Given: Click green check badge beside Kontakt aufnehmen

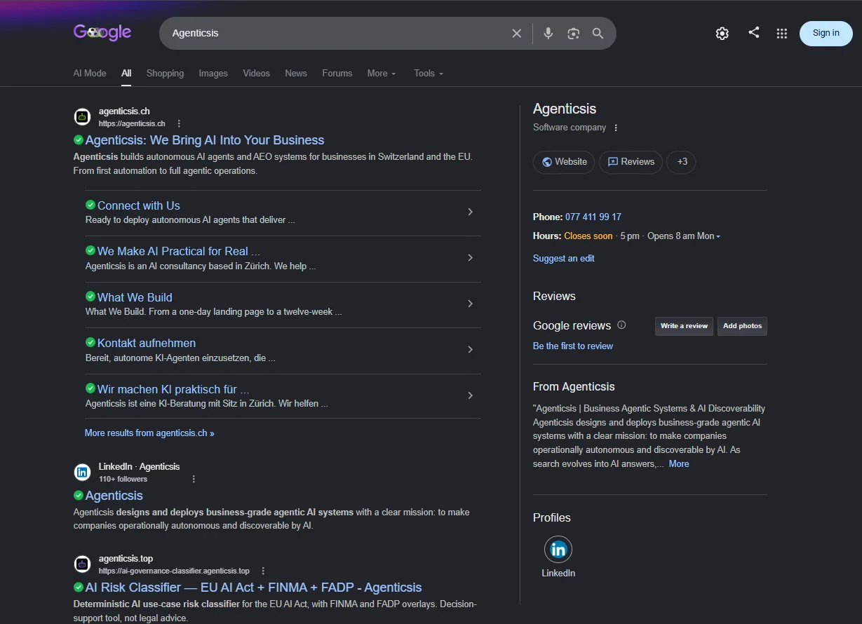Looking at the screenshot, I should pyautogui.click(x=90, y=342).
